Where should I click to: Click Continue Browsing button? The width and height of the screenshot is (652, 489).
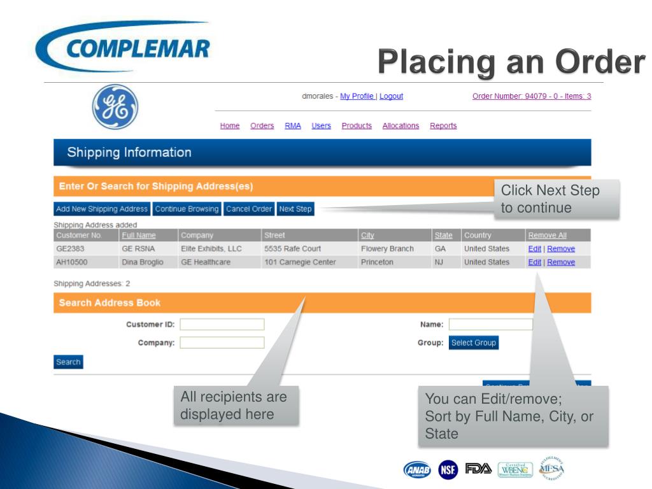coord(187,209)
